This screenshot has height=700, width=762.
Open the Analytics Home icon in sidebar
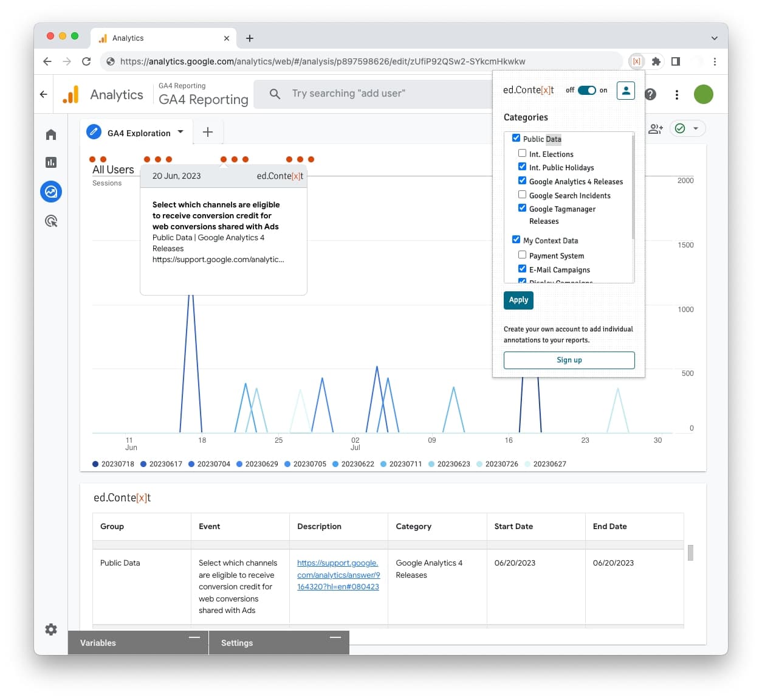click(51, 134)
